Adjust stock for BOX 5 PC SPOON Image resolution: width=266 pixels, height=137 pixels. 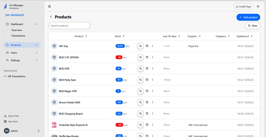(x=141, y=57)
